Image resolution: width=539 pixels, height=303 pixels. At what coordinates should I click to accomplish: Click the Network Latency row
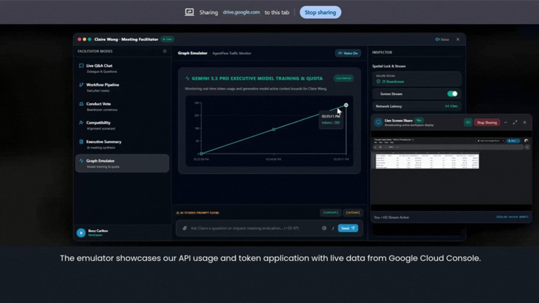pos(417,106)
